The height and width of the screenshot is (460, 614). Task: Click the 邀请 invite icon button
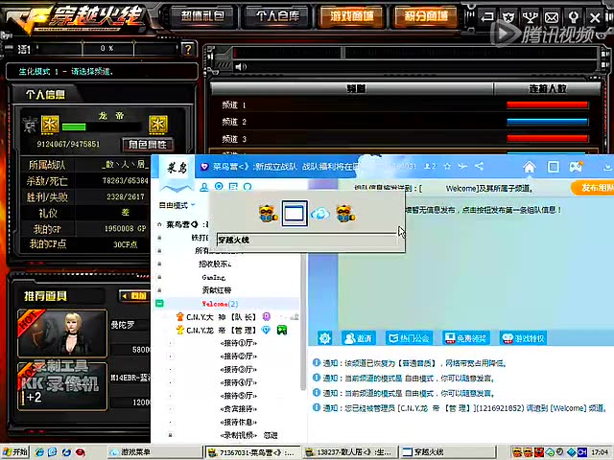tap(358, 338)
